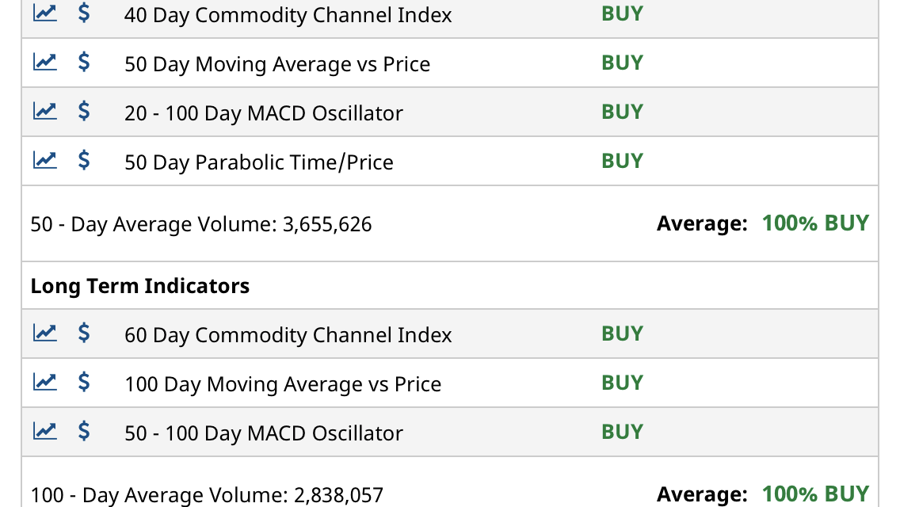Viewport: 900px width, 507px height.
Task: Open chart icon for 100 Day Moving Average vs Price
Action: (x=45, y=381)
